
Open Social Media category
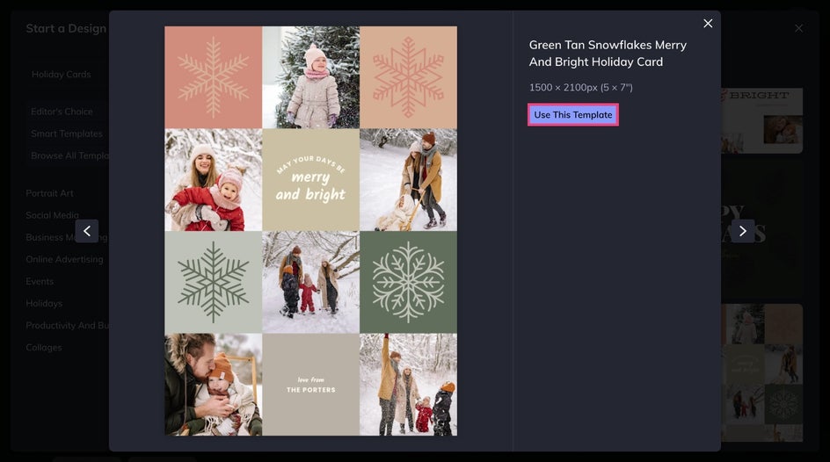[x=53, y=215]
